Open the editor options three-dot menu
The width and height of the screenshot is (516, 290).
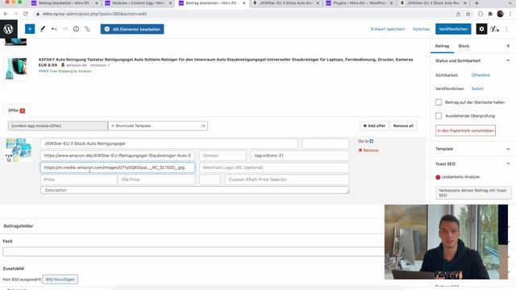[x=506, y=29]
